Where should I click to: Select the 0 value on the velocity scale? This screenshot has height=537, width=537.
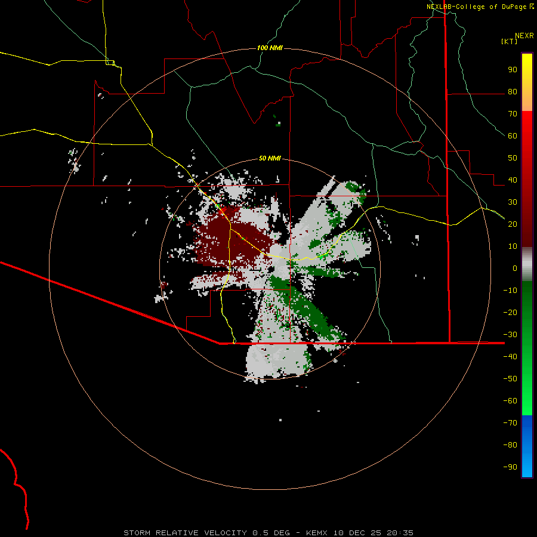515,268
